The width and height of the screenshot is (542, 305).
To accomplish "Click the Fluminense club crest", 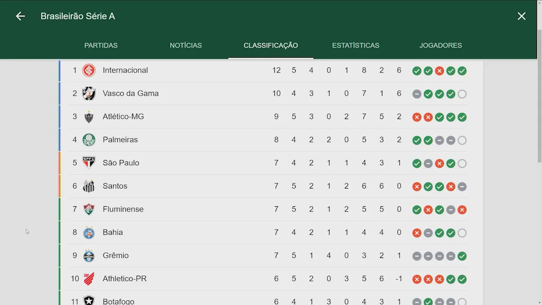I will tap(89, 209).
